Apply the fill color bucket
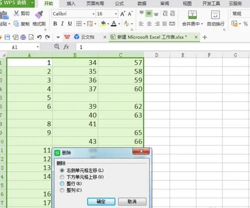Viewport: 250px width, 208px height. point(103,24)
